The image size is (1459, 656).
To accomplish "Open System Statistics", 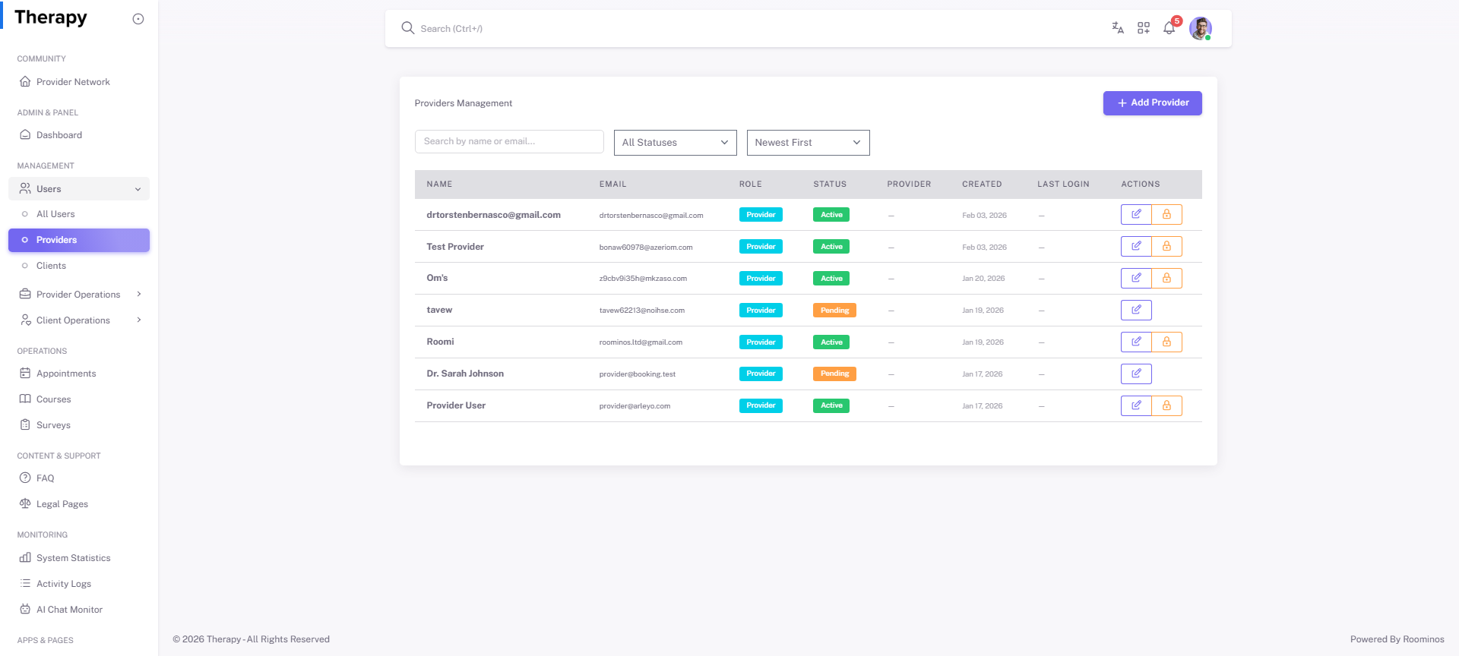I will click(79, 558).
